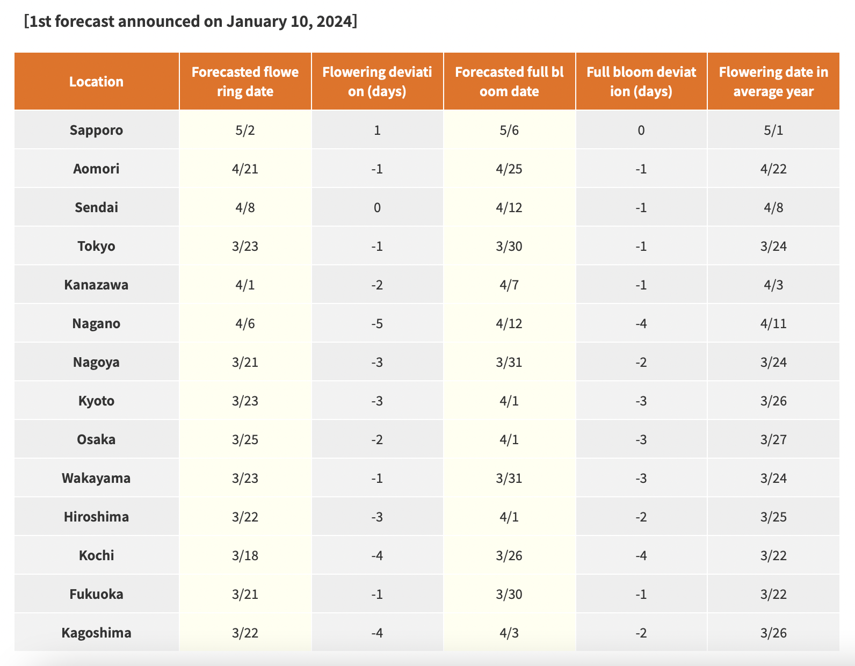This screenshot has width=855, height=666.
Task: Click Kochi's forecasted flowering date 3/18
Action: [x=245, y=555]
